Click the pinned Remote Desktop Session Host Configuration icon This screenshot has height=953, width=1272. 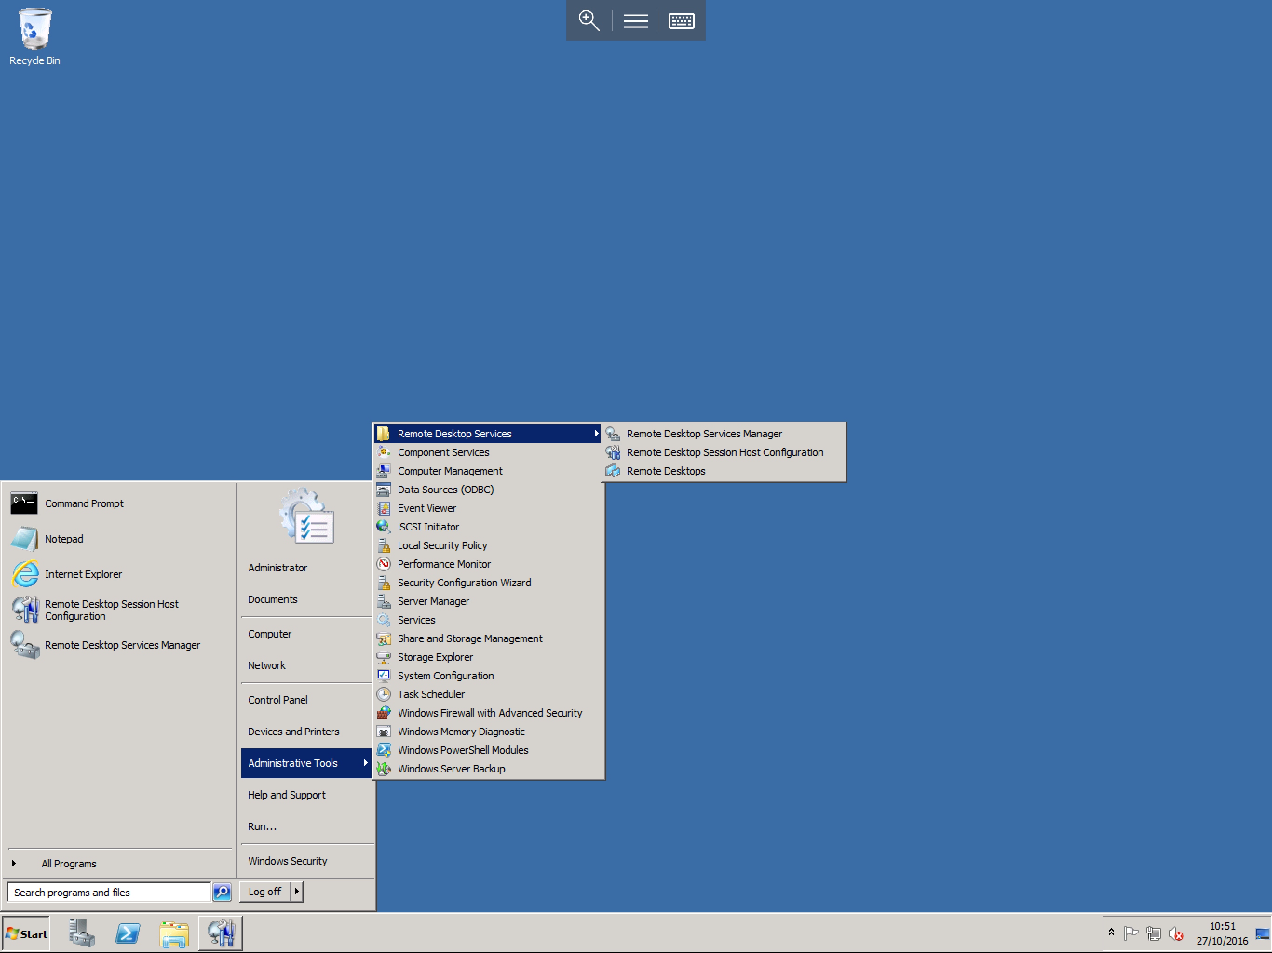pyautogui.click(x=25, y=610)
